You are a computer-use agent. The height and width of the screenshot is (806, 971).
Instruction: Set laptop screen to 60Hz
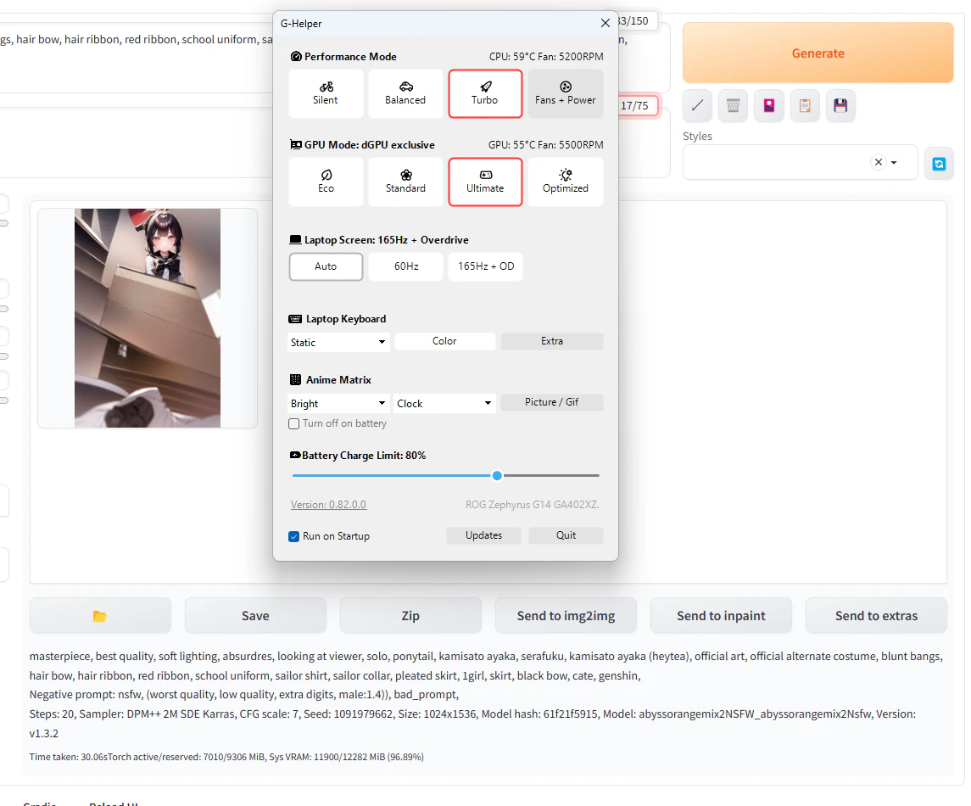pos(405,266)
